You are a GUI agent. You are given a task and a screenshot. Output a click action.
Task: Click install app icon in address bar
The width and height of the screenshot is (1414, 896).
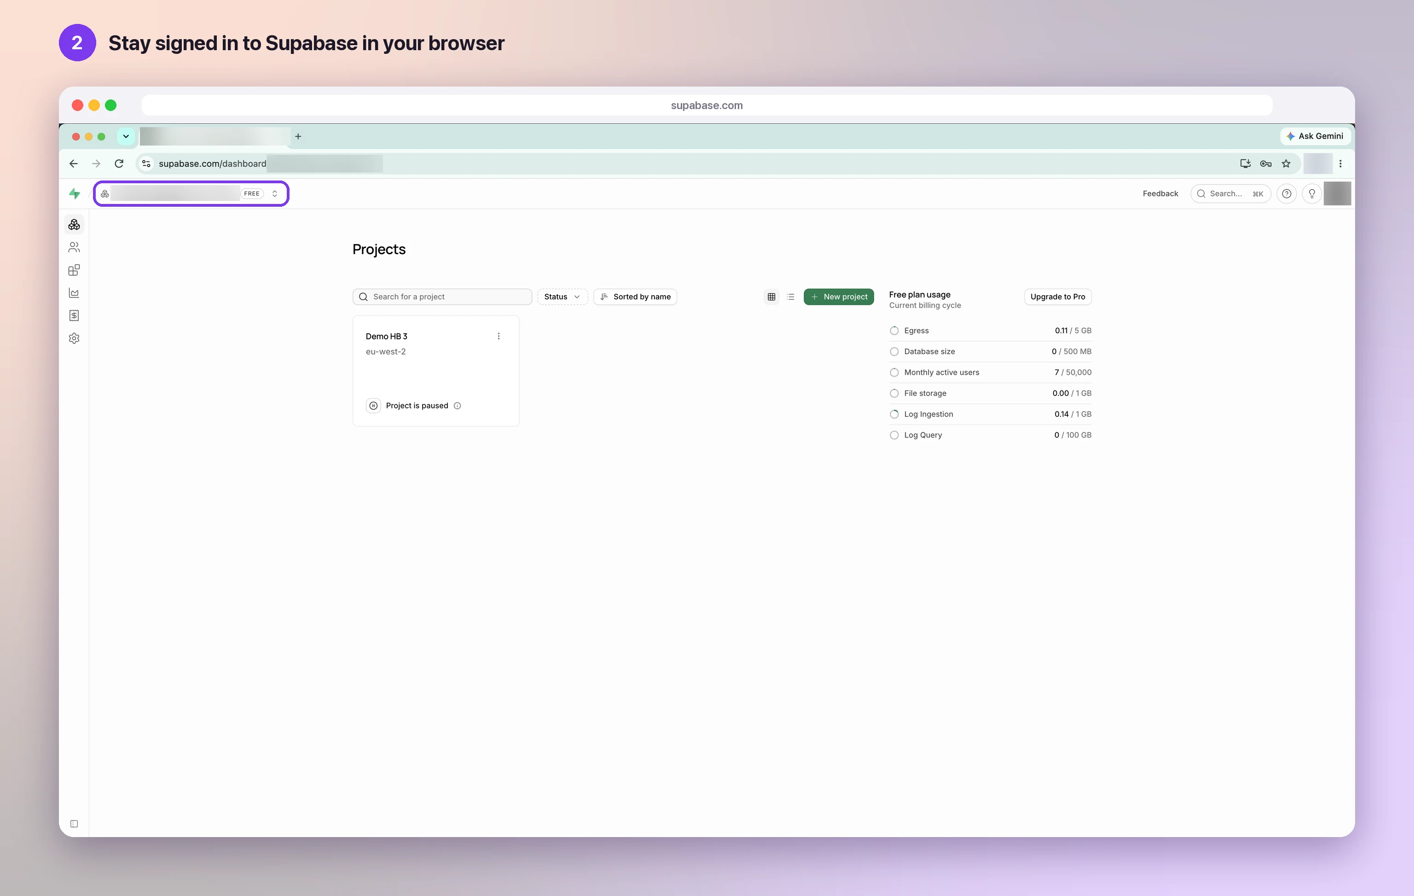click(1245, 163)
